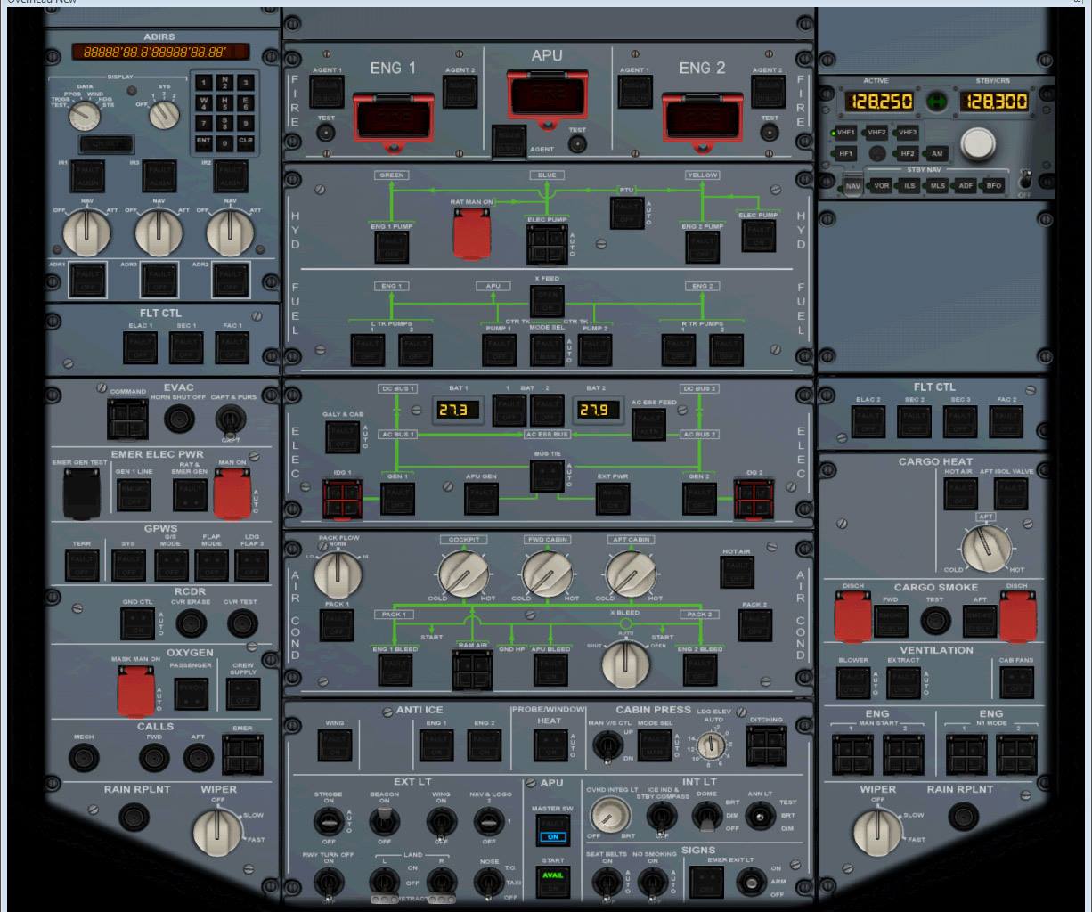1092x912 pixels.
Task: Flip the STROBE light switch
Action: [x=328, y=821]
